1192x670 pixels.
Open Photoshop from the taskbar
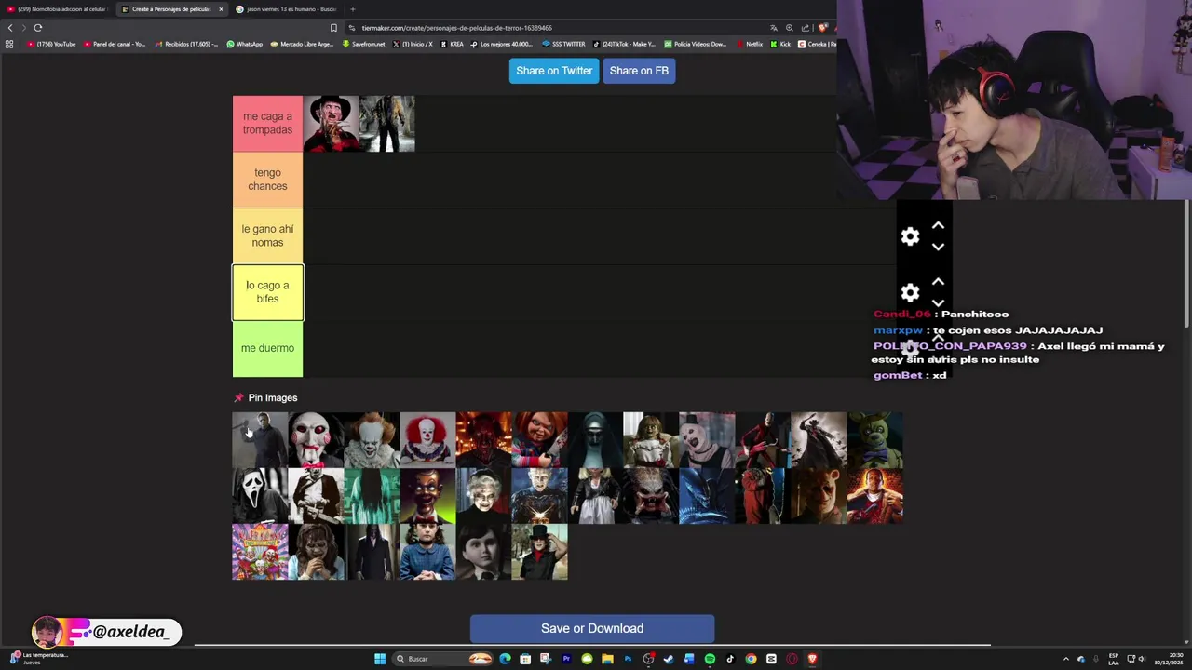628,659
